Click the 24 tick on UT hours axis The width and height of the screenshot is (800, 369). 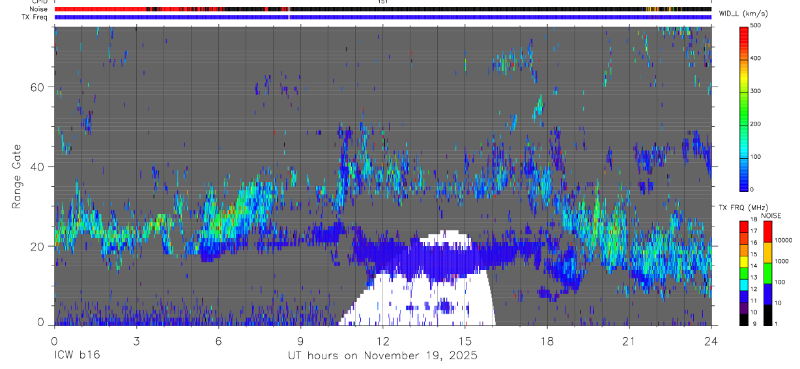[x=711, y=341]
